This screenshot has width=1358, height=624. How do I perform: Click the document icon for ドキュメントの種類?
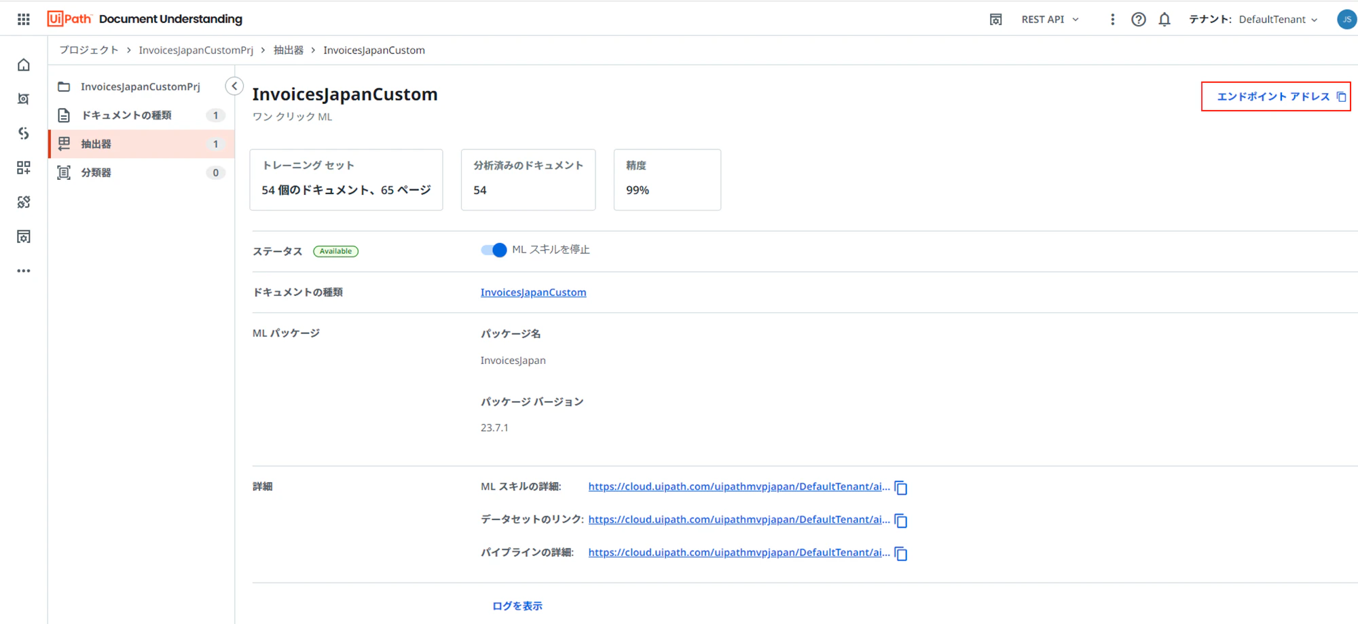click(x=64, y=115)
